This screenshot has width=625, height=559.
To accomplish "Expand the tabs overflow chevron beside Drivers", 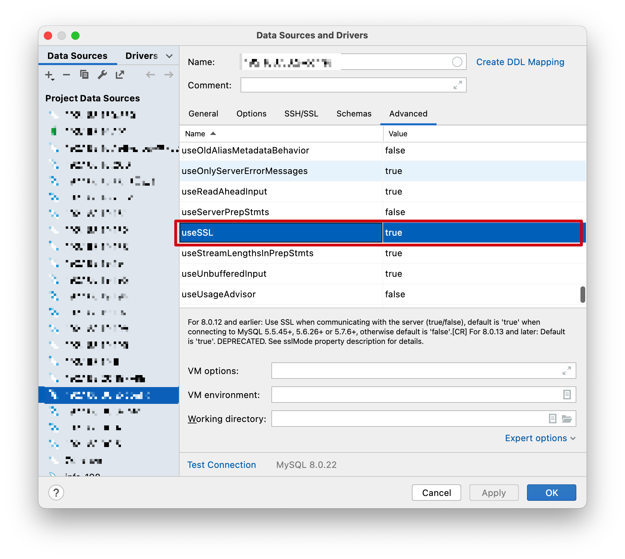I will coord(169,56).
